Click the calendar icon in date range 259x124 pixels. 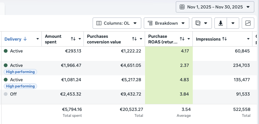pos(182,7)
